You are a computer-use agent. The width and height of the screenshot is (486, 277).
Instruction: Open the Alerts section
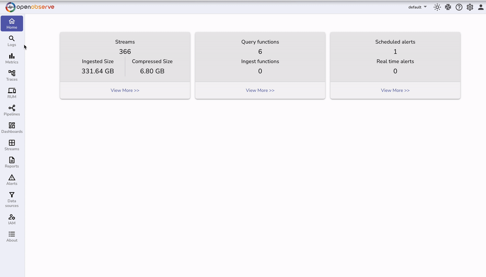[x=12, y=180]
